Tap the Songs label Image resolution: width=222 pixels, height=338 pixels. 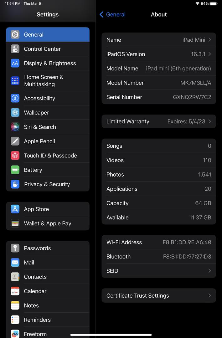click(x=114, y=146)
